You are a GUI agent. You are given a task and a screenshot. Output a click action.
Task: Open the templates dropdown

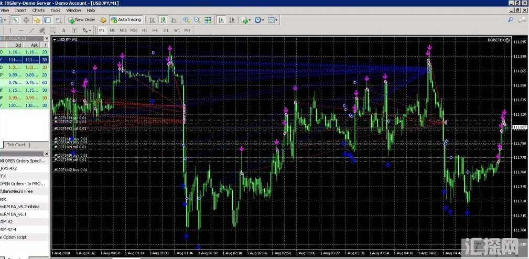(273, 20)
